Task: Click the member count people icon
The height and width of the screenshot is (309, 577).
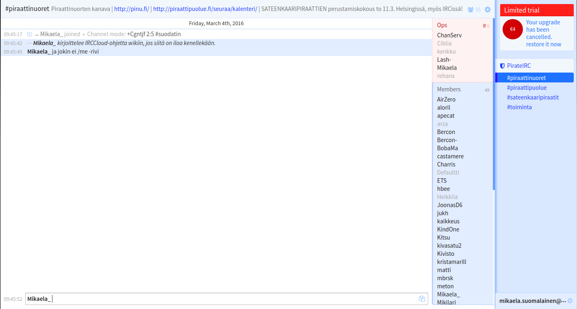Action: (470, 9)
